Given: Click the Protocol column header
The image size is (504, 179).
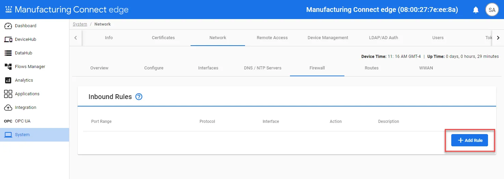Looking at the screenshot, I should (207, 121).
